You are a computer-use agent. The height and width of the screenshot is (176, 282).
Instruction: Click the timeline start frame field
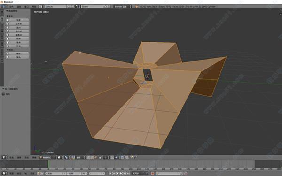click(55, 173)
